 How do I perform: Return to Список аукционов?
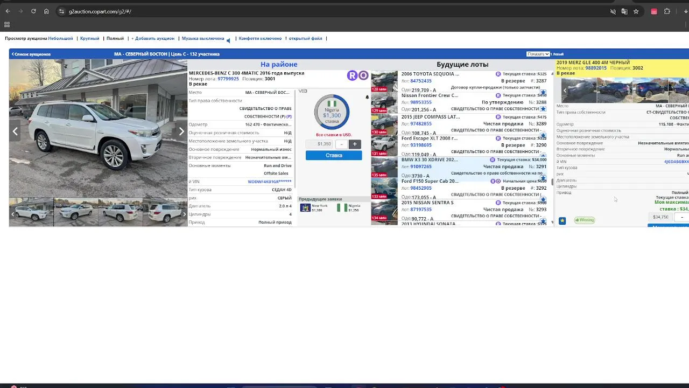click(x=31, y=54)
